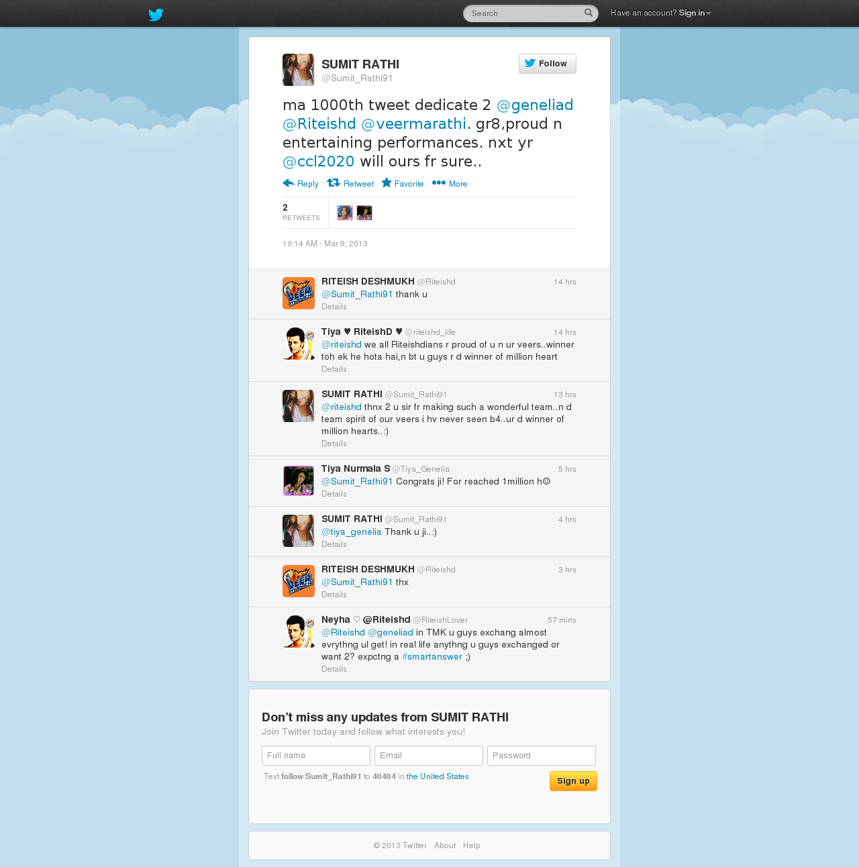Click Tiya Nurmala S avatar
Viewport: 859px width, 867px height.
tap(299, 480)
